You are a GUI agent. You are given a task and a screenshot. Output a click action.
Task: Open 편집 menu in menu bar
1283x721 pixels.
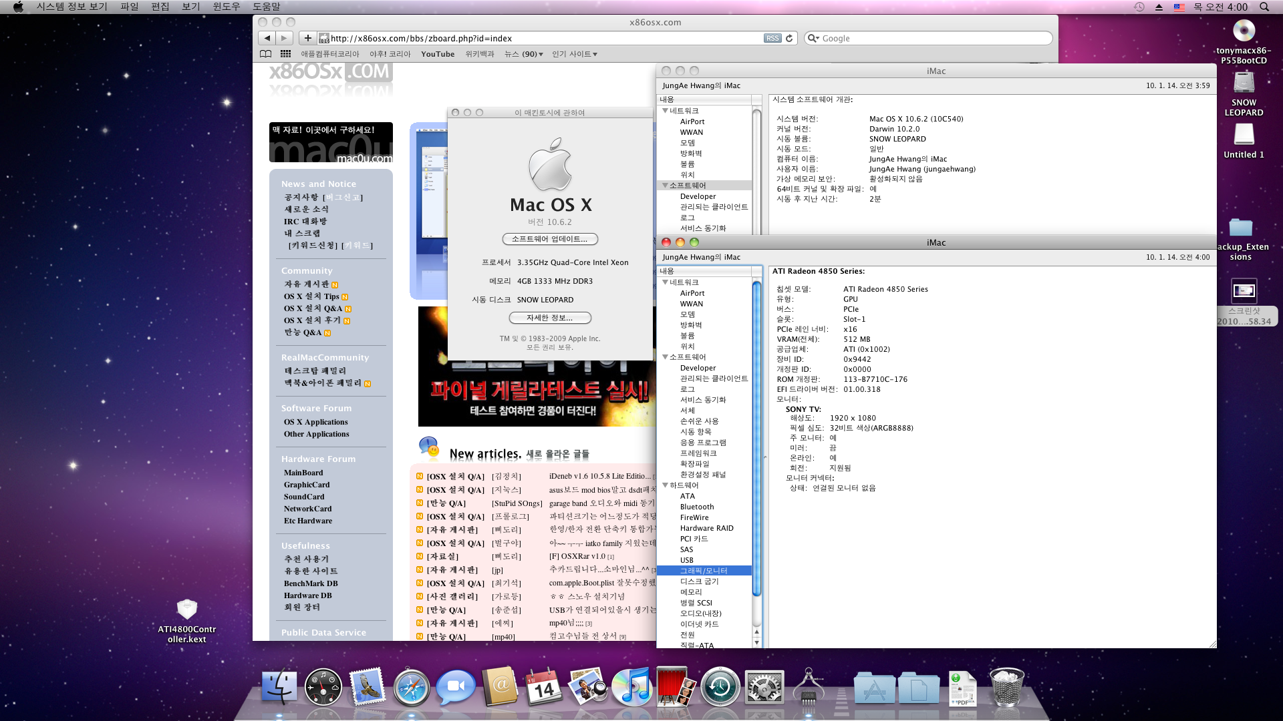click(160, 7)
